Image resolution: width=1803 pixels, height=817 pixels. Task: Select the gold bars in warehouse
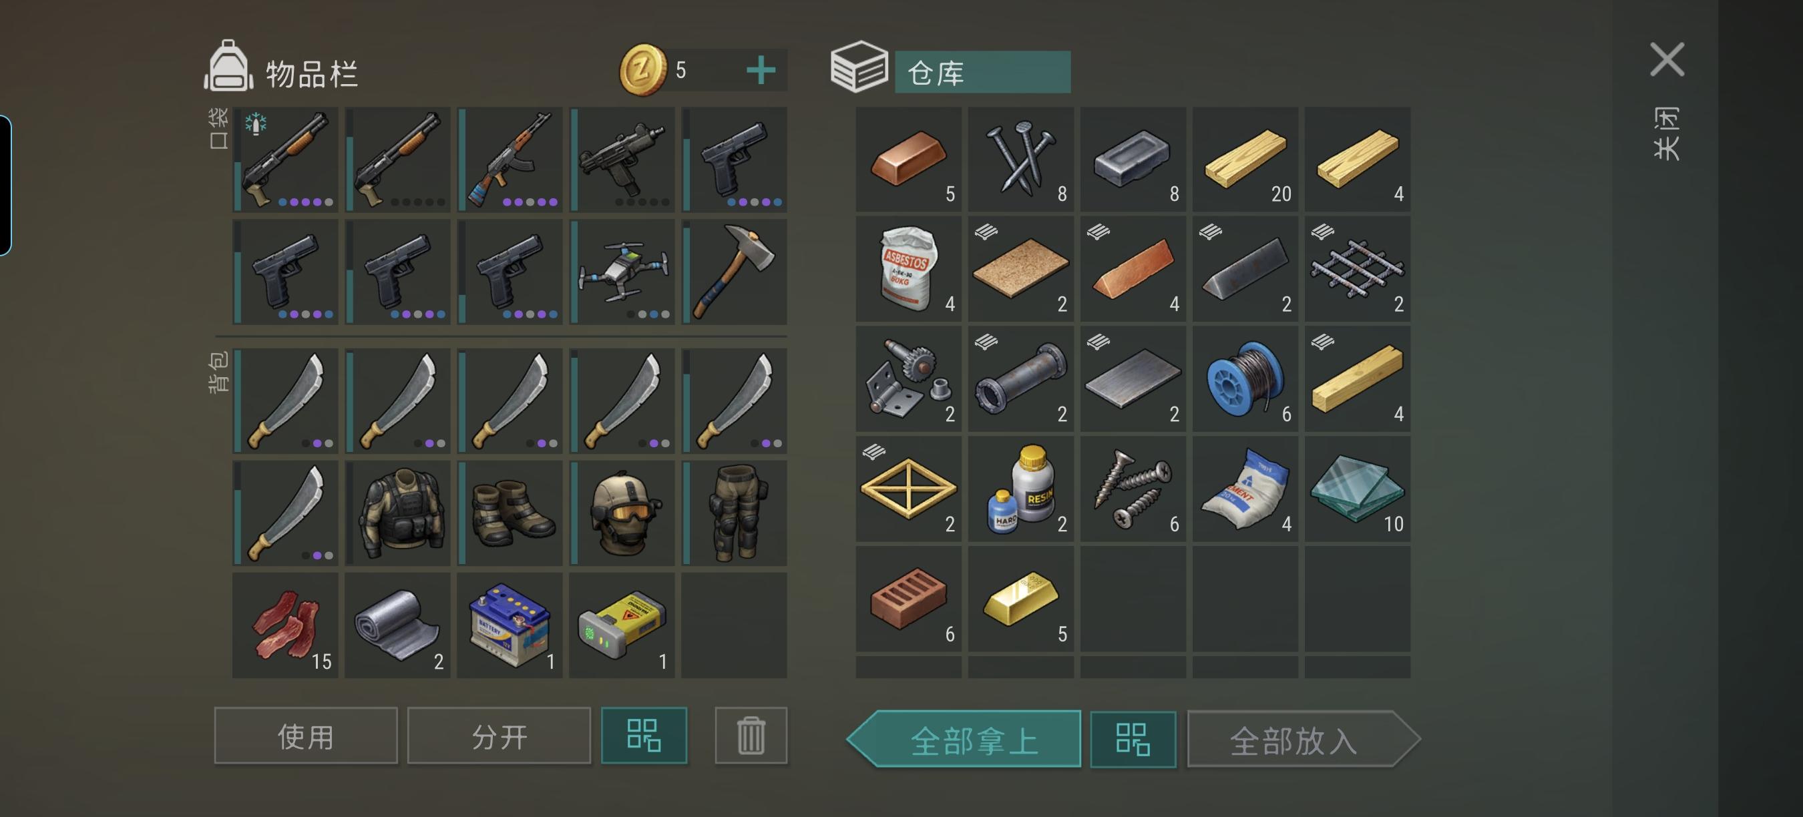point(1021,599)
